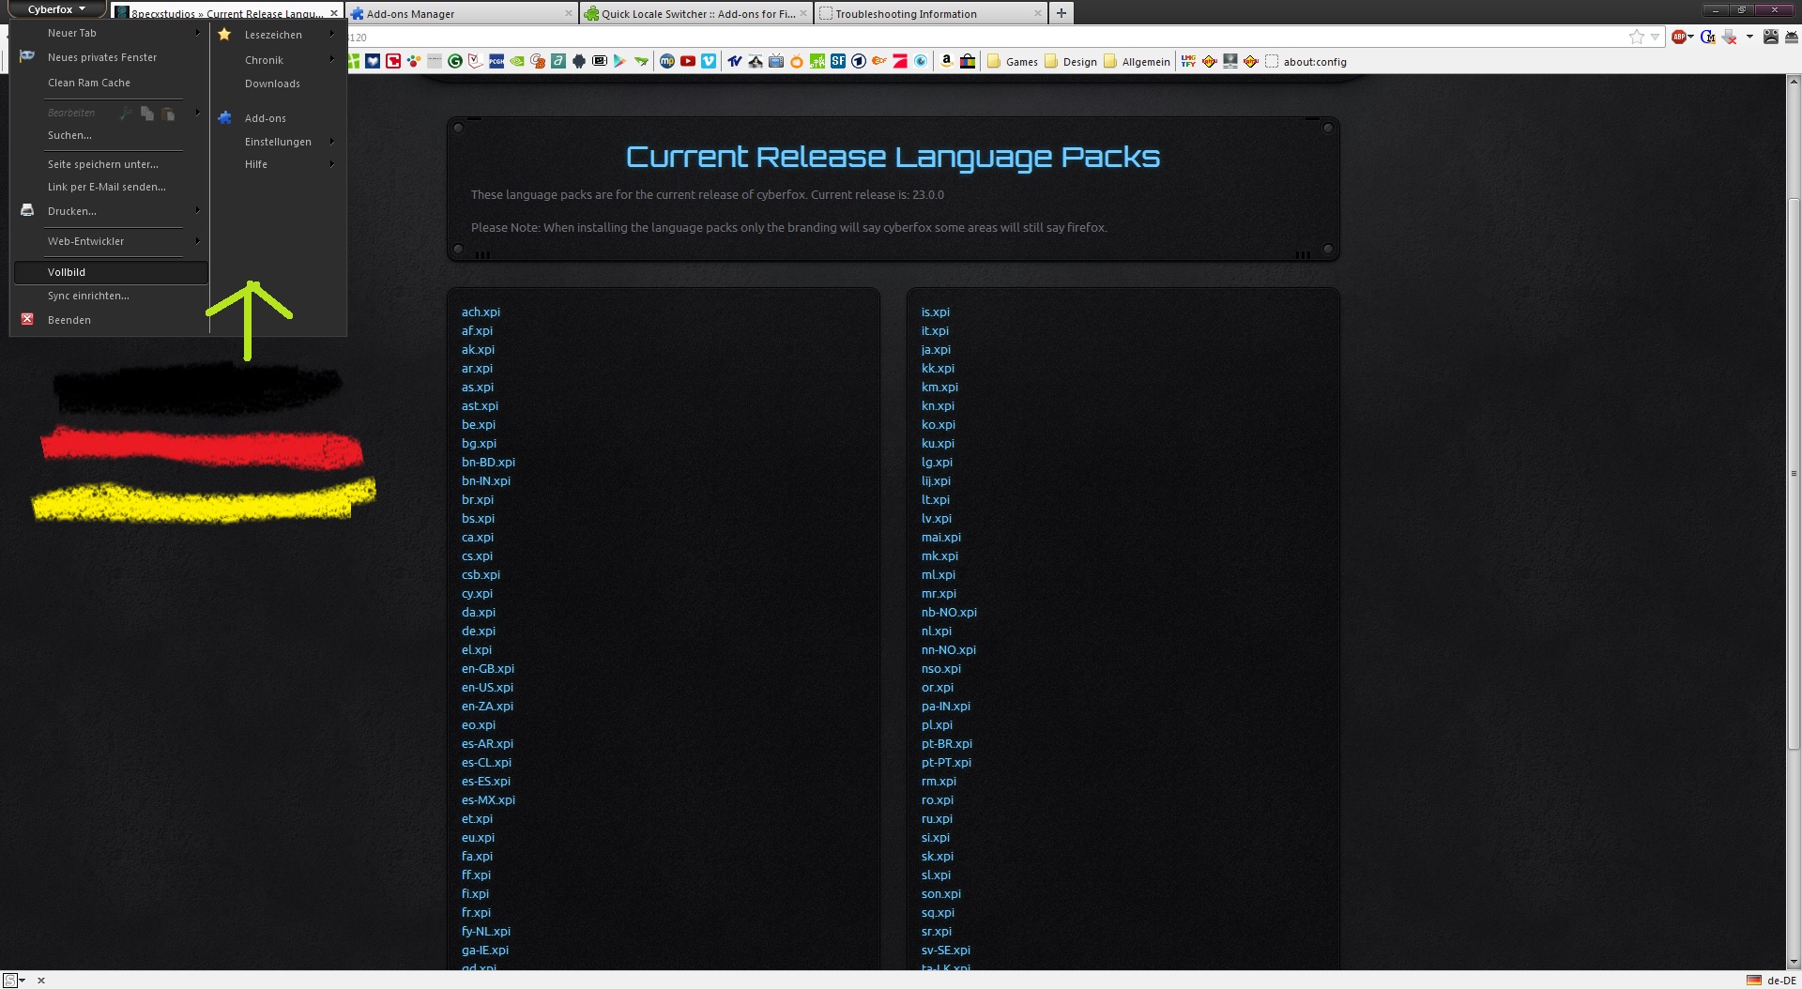Open the SF bookmark icon
Image resolution: width=1802 pixels, height=989 pixels.
(x=838, y=61)
